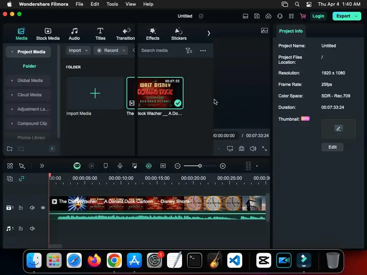
Task: Add a marker with the shield icon
Action: [106, 166]
